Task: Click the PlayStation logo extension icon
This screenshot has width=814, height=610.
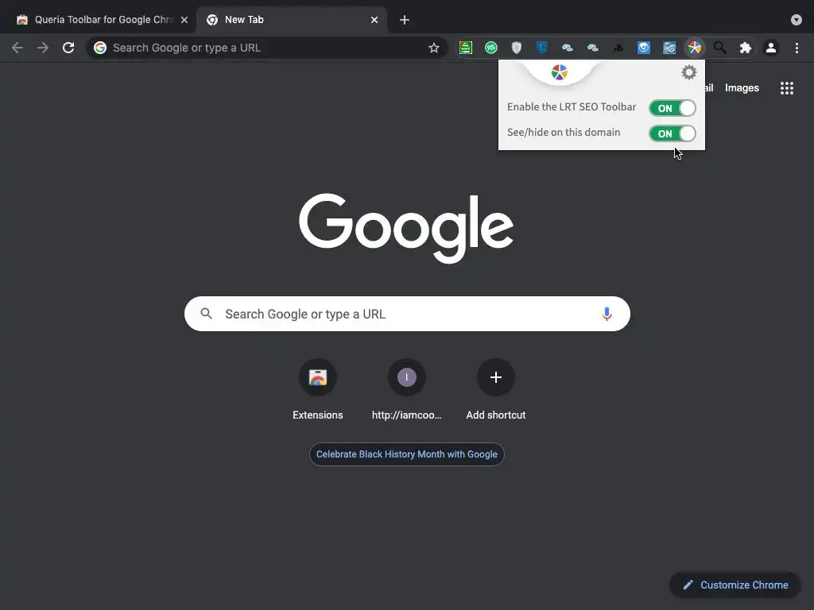Action: 618,48
